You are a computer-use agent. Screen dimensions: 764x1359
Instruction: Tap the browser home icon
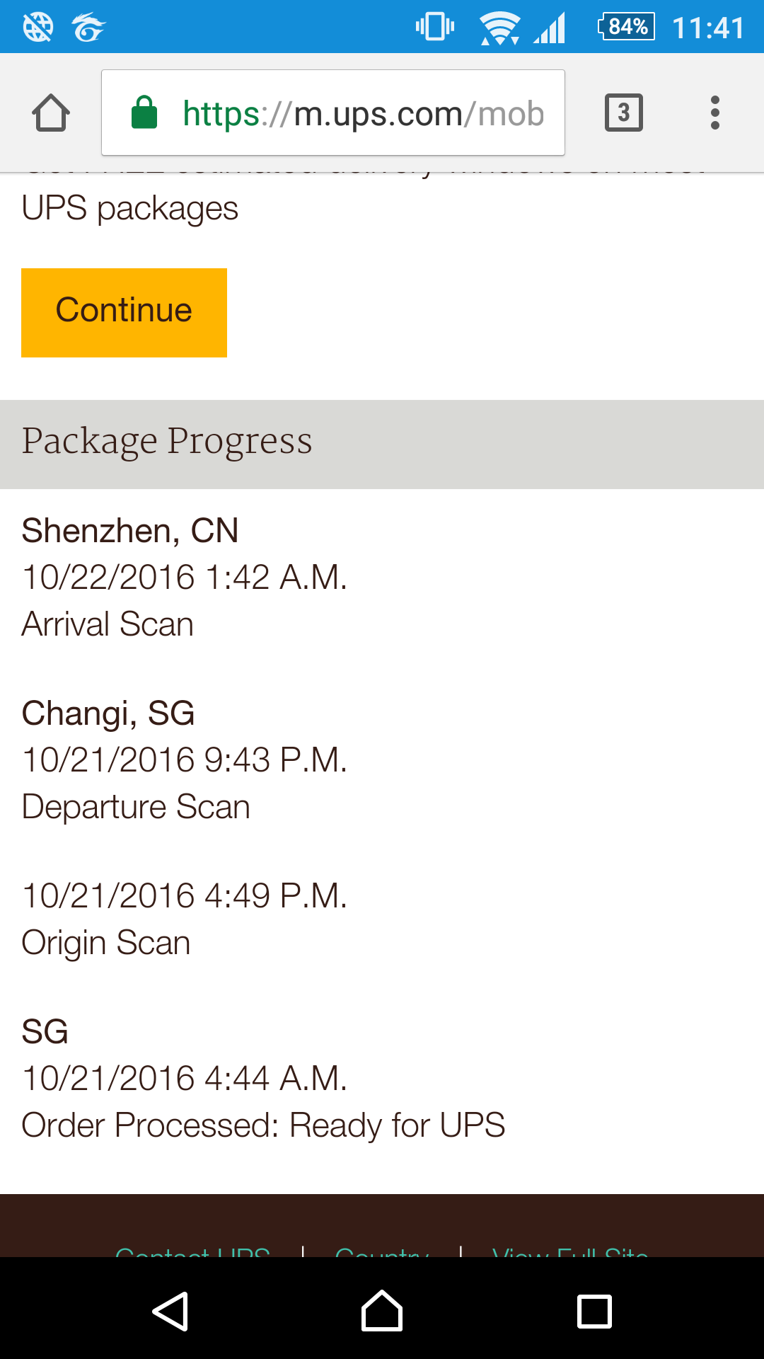[51, 113]
